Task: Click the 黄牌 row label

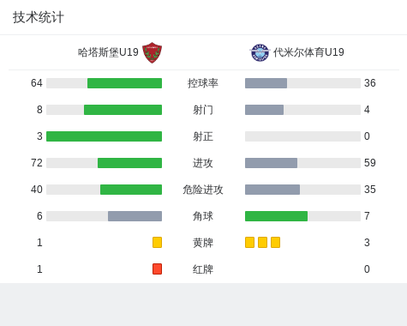Action: pos(203,243)
